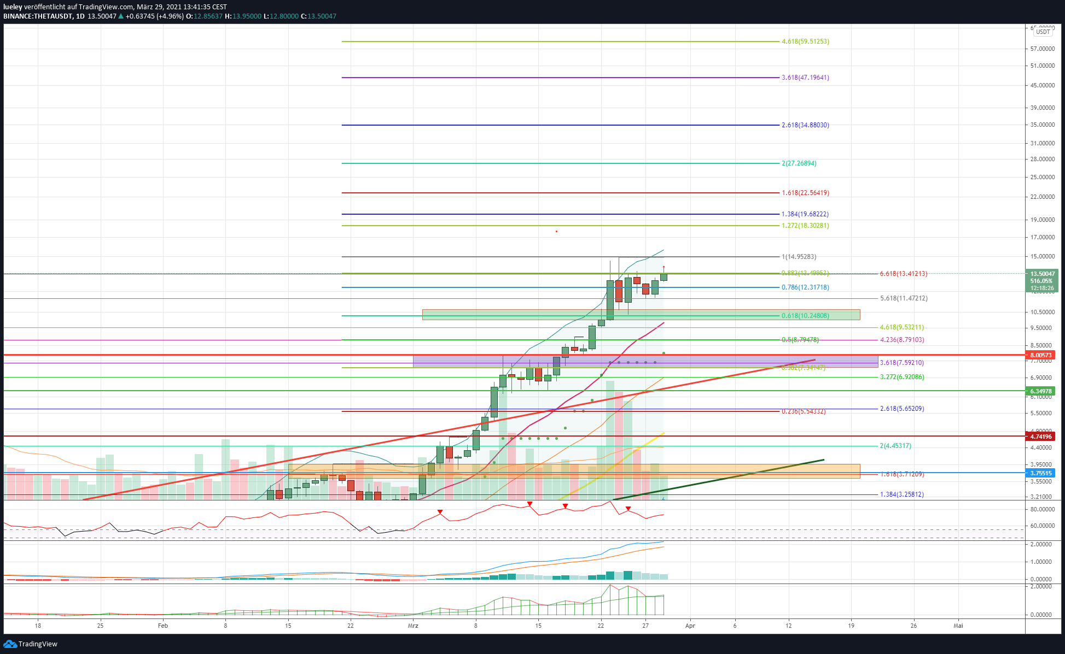Click the orange zone rectangle near 3.71209

click(x=574, y=471)
